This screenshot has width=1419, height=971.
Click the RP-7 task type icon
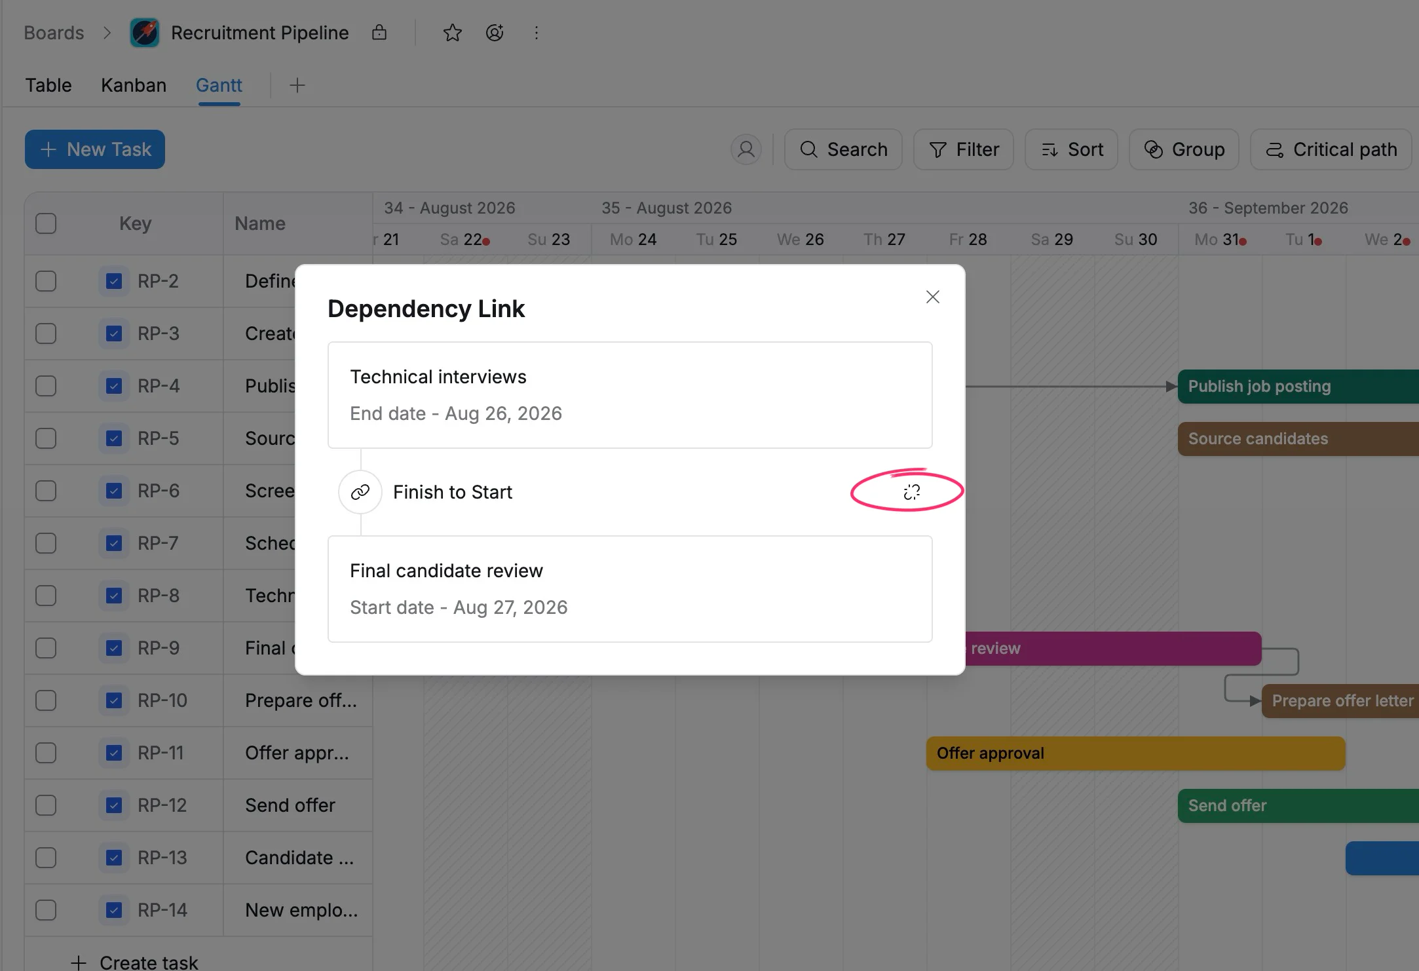pos(114,543)
